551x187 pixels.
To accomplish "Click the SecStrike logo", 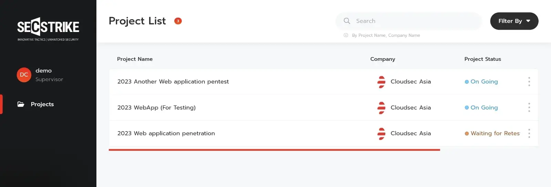I will pos(48,29).
